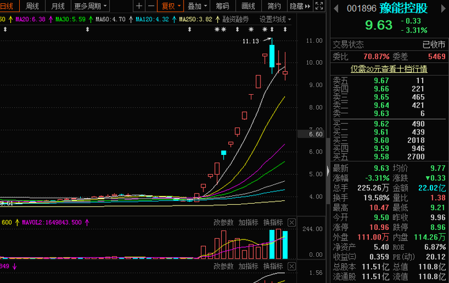Select the 买一 bid price 9.62
This screenshot has height=283, width=449.
pyautogui.click(x=381, y=124)
